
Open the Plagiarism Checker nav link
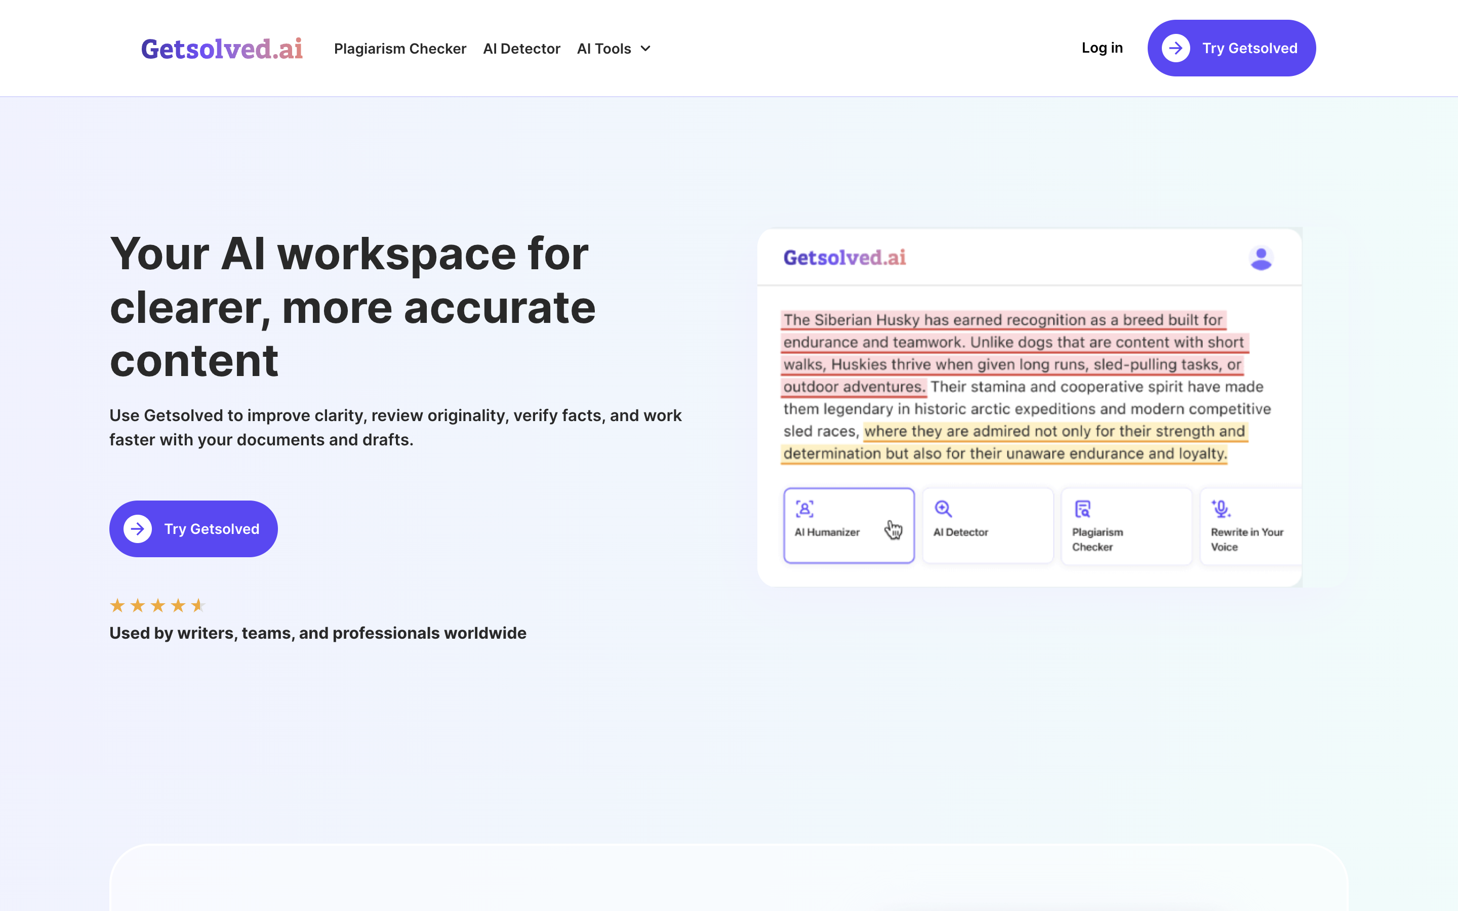(399, 49)
